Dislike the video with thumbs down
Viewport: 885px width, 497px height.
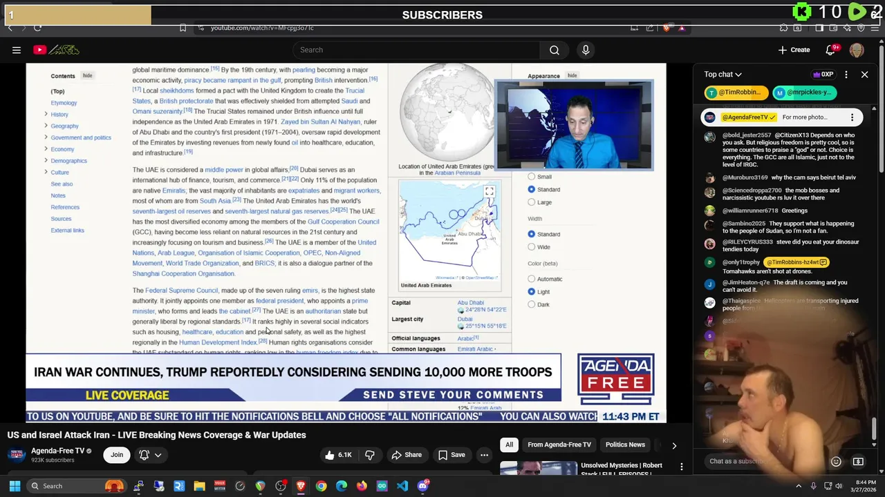[x=369, y=455]
